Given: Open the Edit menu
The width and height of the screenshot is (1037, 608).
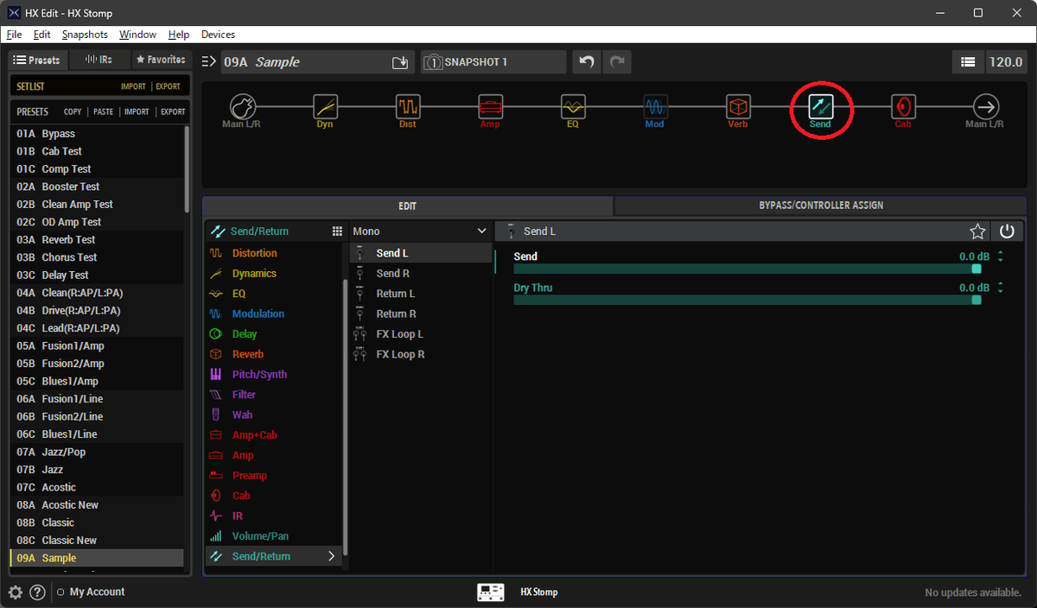Looking at the screenshot, I should coord(42,35).
